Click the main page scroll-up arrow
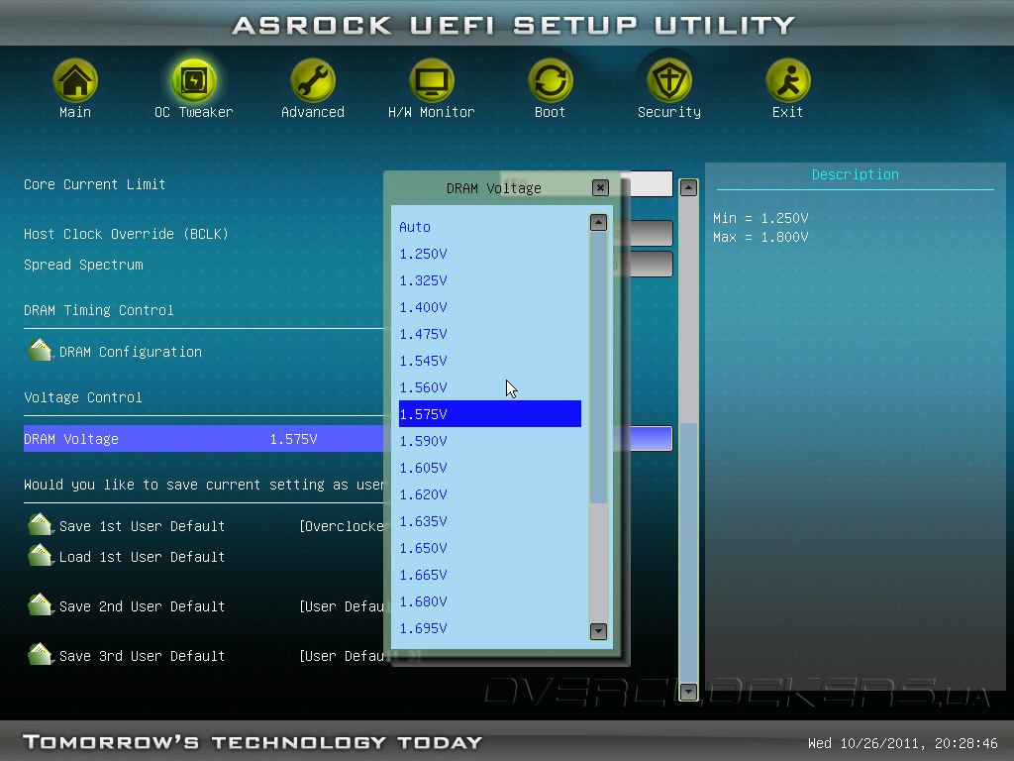The width and height of the screenshot is (1014, 761). [688, 187]
